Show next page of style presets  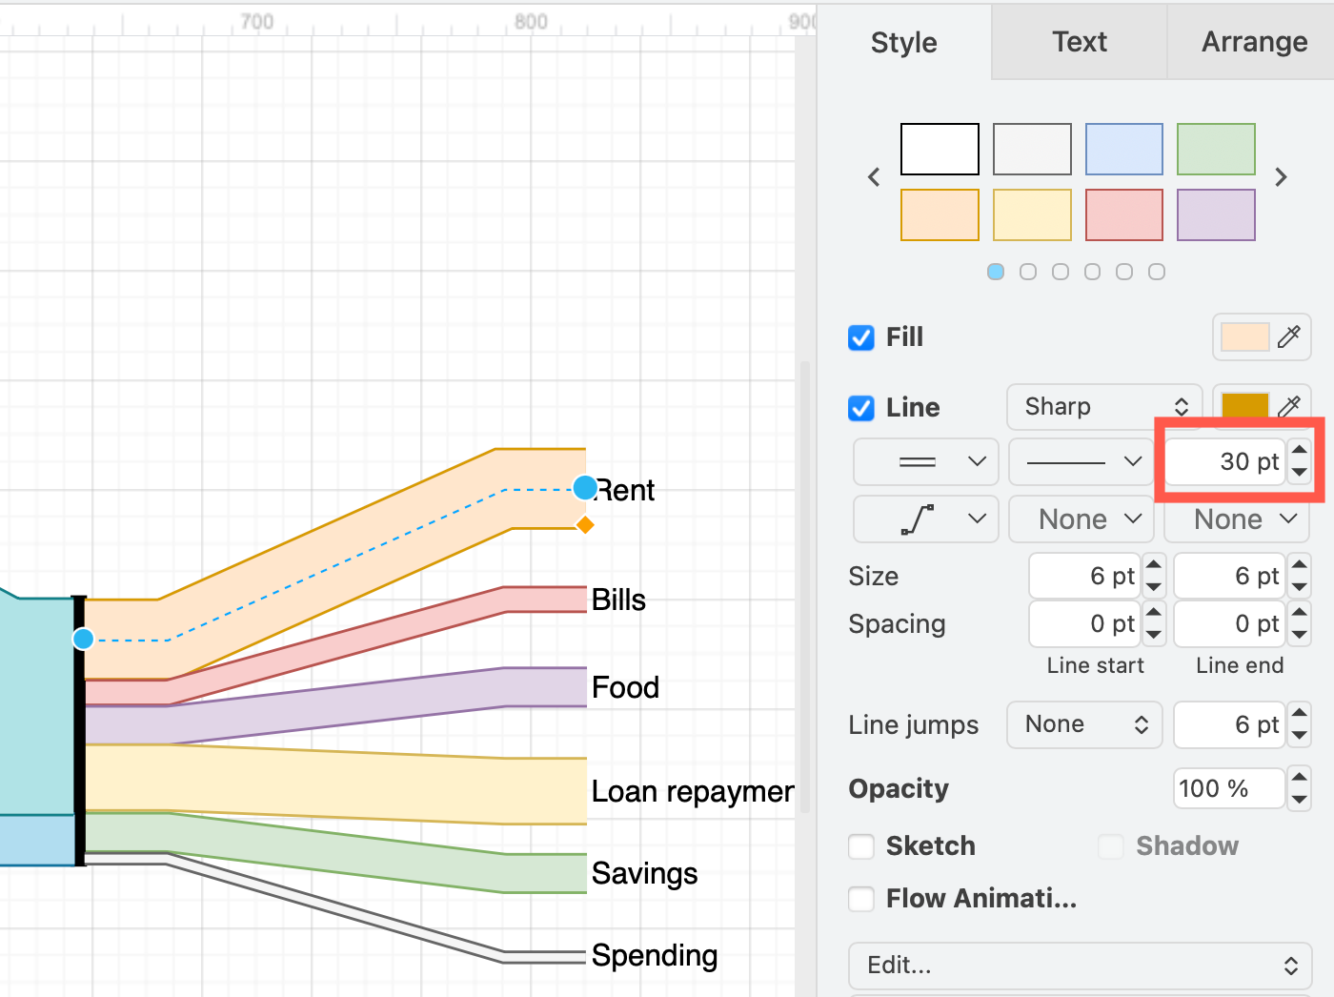tap(1282, 176)
